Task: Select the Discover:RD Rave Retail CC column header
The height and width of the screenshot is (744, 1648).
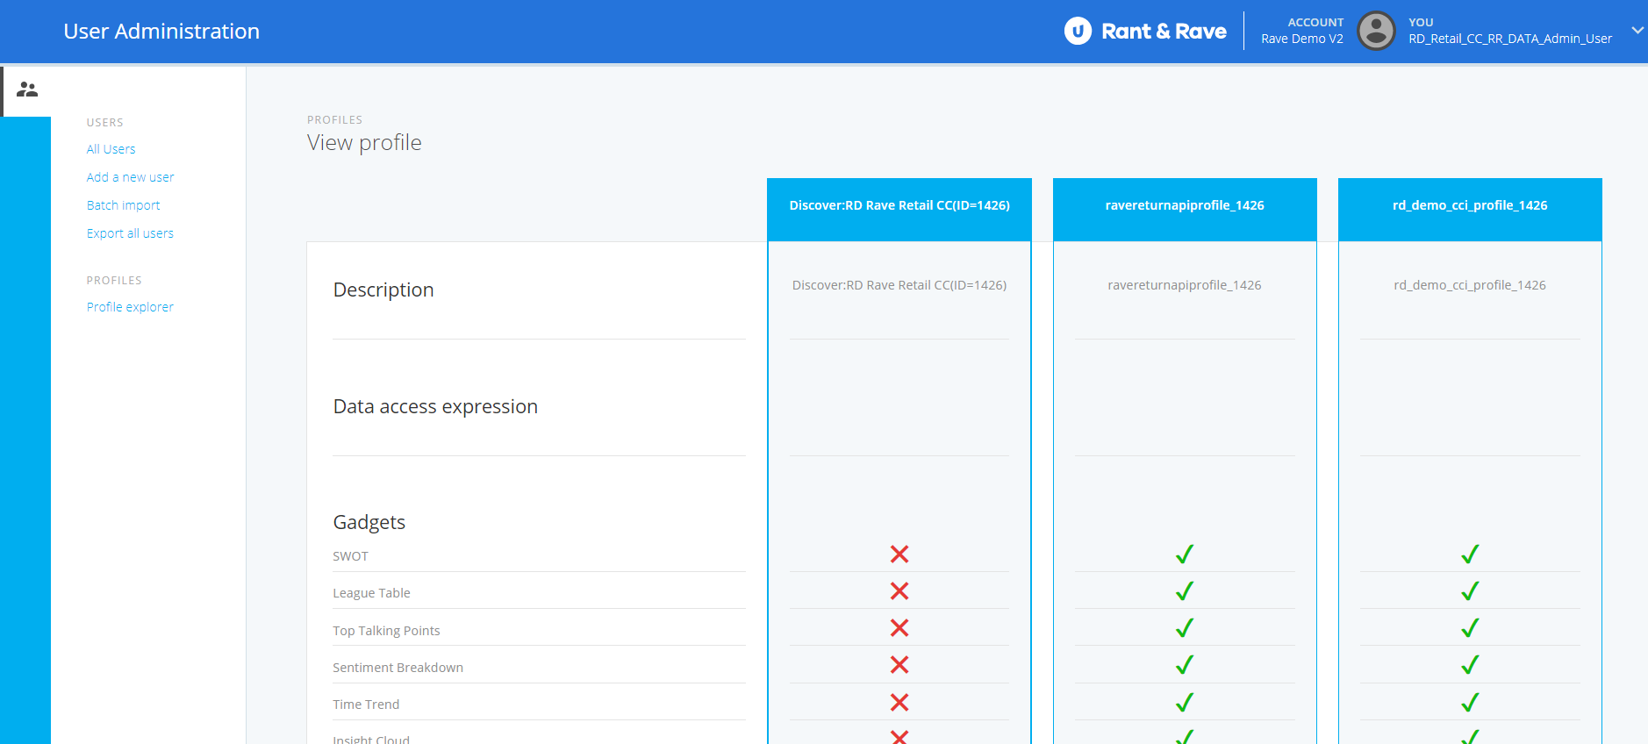Action: pyautogui.click(x=899, y=206)
